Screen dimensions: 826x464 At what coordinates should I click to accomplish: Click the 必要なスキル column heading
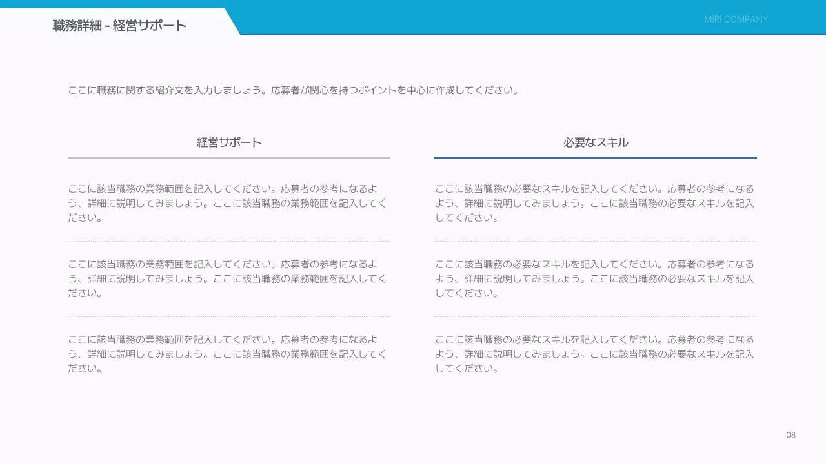click(596, 142)
